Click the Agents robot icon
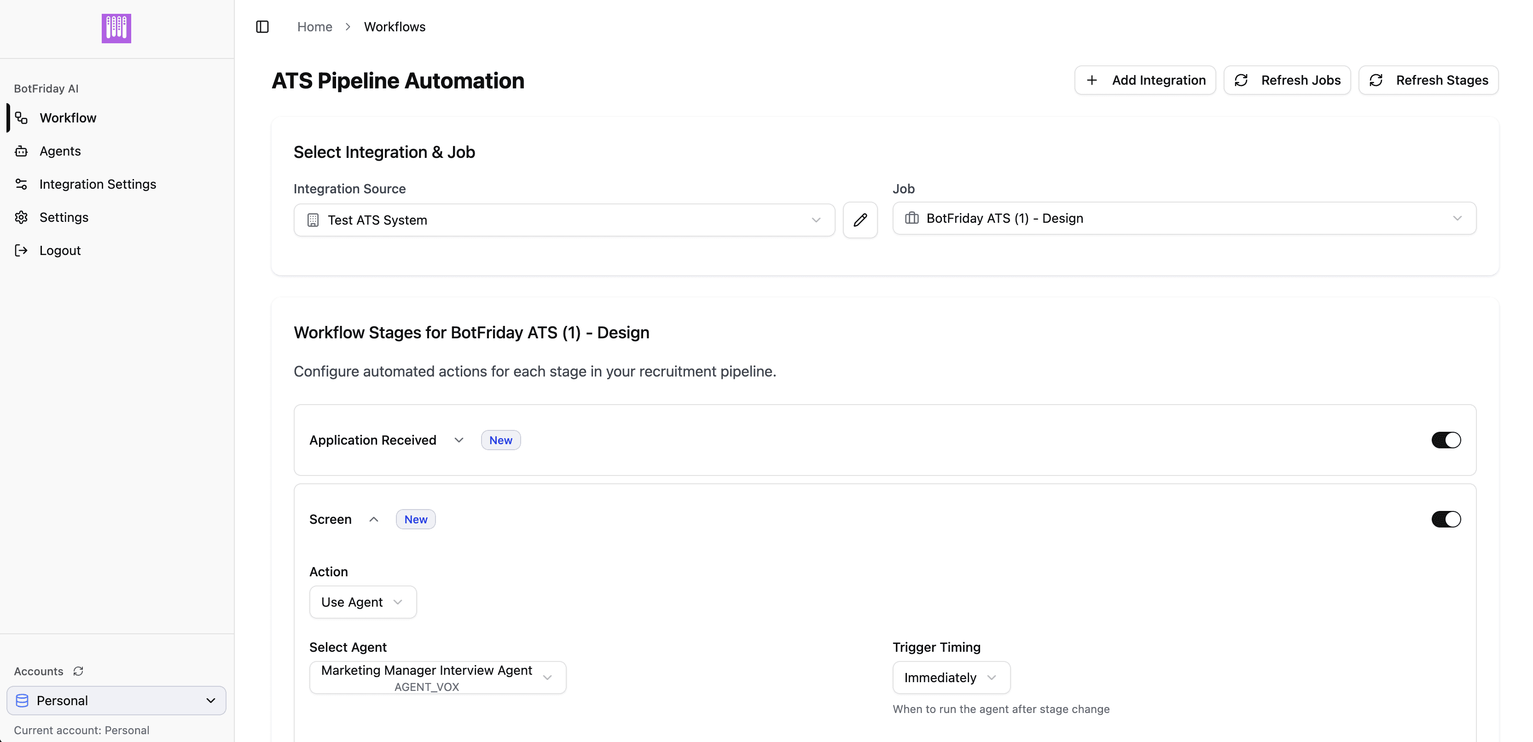 22,151
